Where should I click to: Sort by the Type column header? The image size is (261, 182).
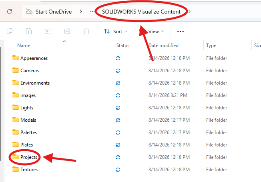[211, 45]
